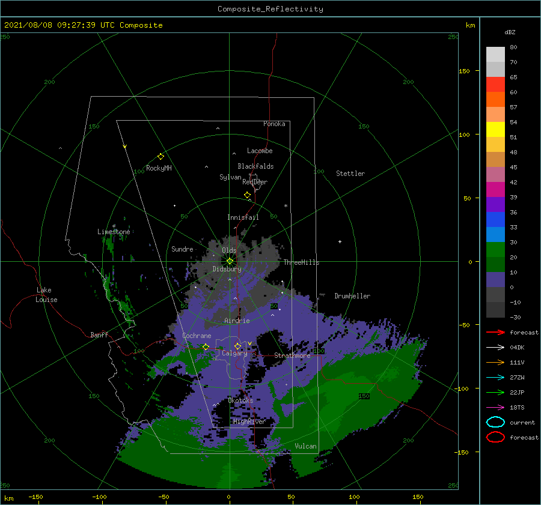Select the Sundre label
The width and height of the screenshot is (541, 505).
(182, 249)
